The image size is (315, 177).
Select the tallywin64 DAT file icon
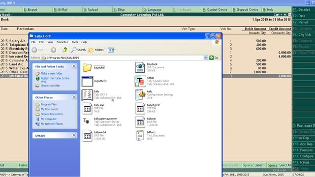(87, 136)
